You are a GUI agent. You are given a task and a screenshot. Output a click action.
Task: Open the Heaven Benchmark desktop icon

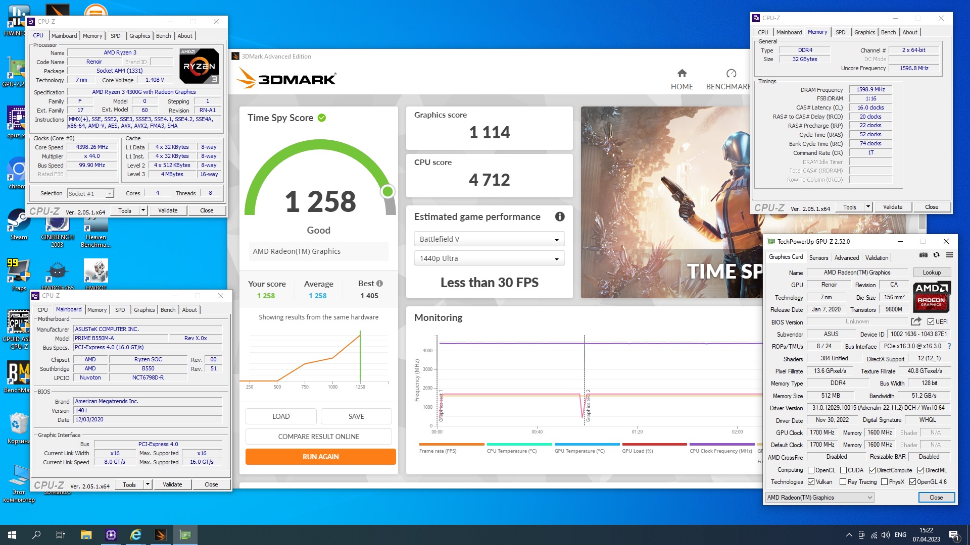[96, 233]
